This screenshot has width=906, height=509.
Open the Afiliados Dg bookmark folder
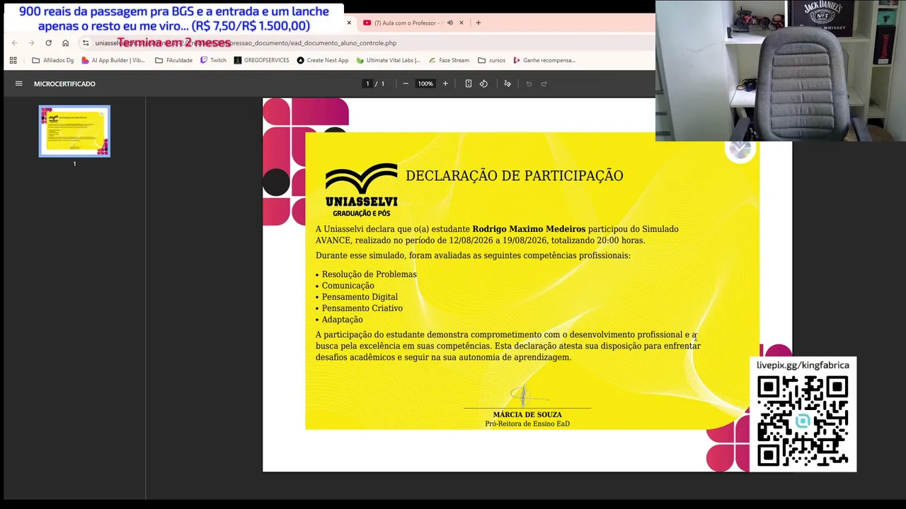pos(52,60)
